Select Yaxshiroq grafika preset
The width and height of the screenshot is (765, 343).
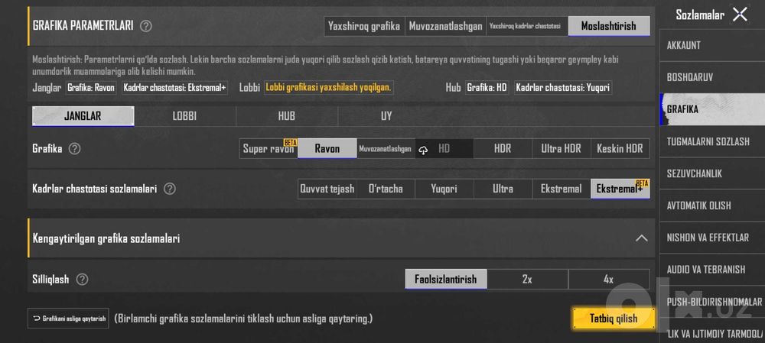364,26
